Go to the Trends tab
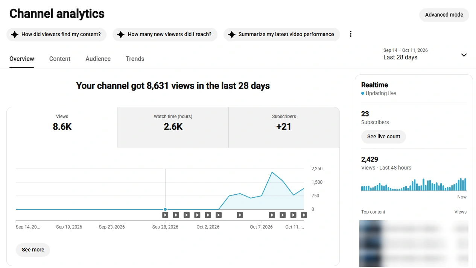 click(x=135, y=59)
